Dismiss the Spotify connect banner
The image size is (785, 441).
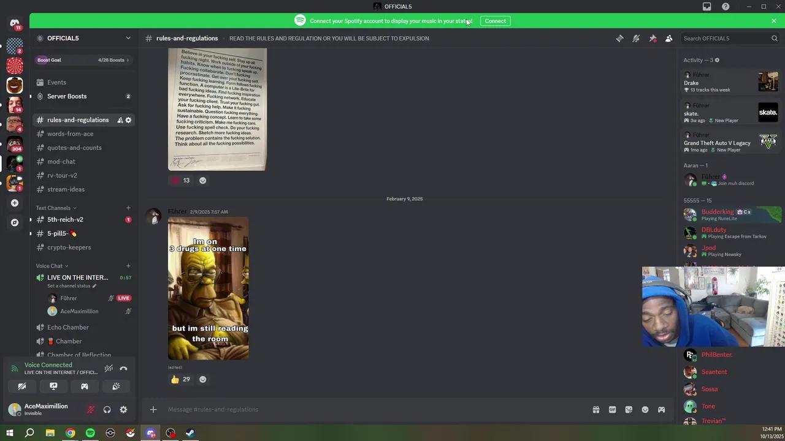click(774, 21)
